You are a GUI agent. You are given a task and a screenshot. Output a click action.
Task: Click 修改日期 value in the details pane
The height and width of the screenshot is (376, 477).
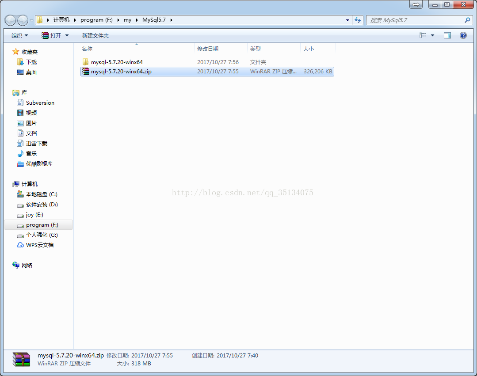click(x=152, y=355)
